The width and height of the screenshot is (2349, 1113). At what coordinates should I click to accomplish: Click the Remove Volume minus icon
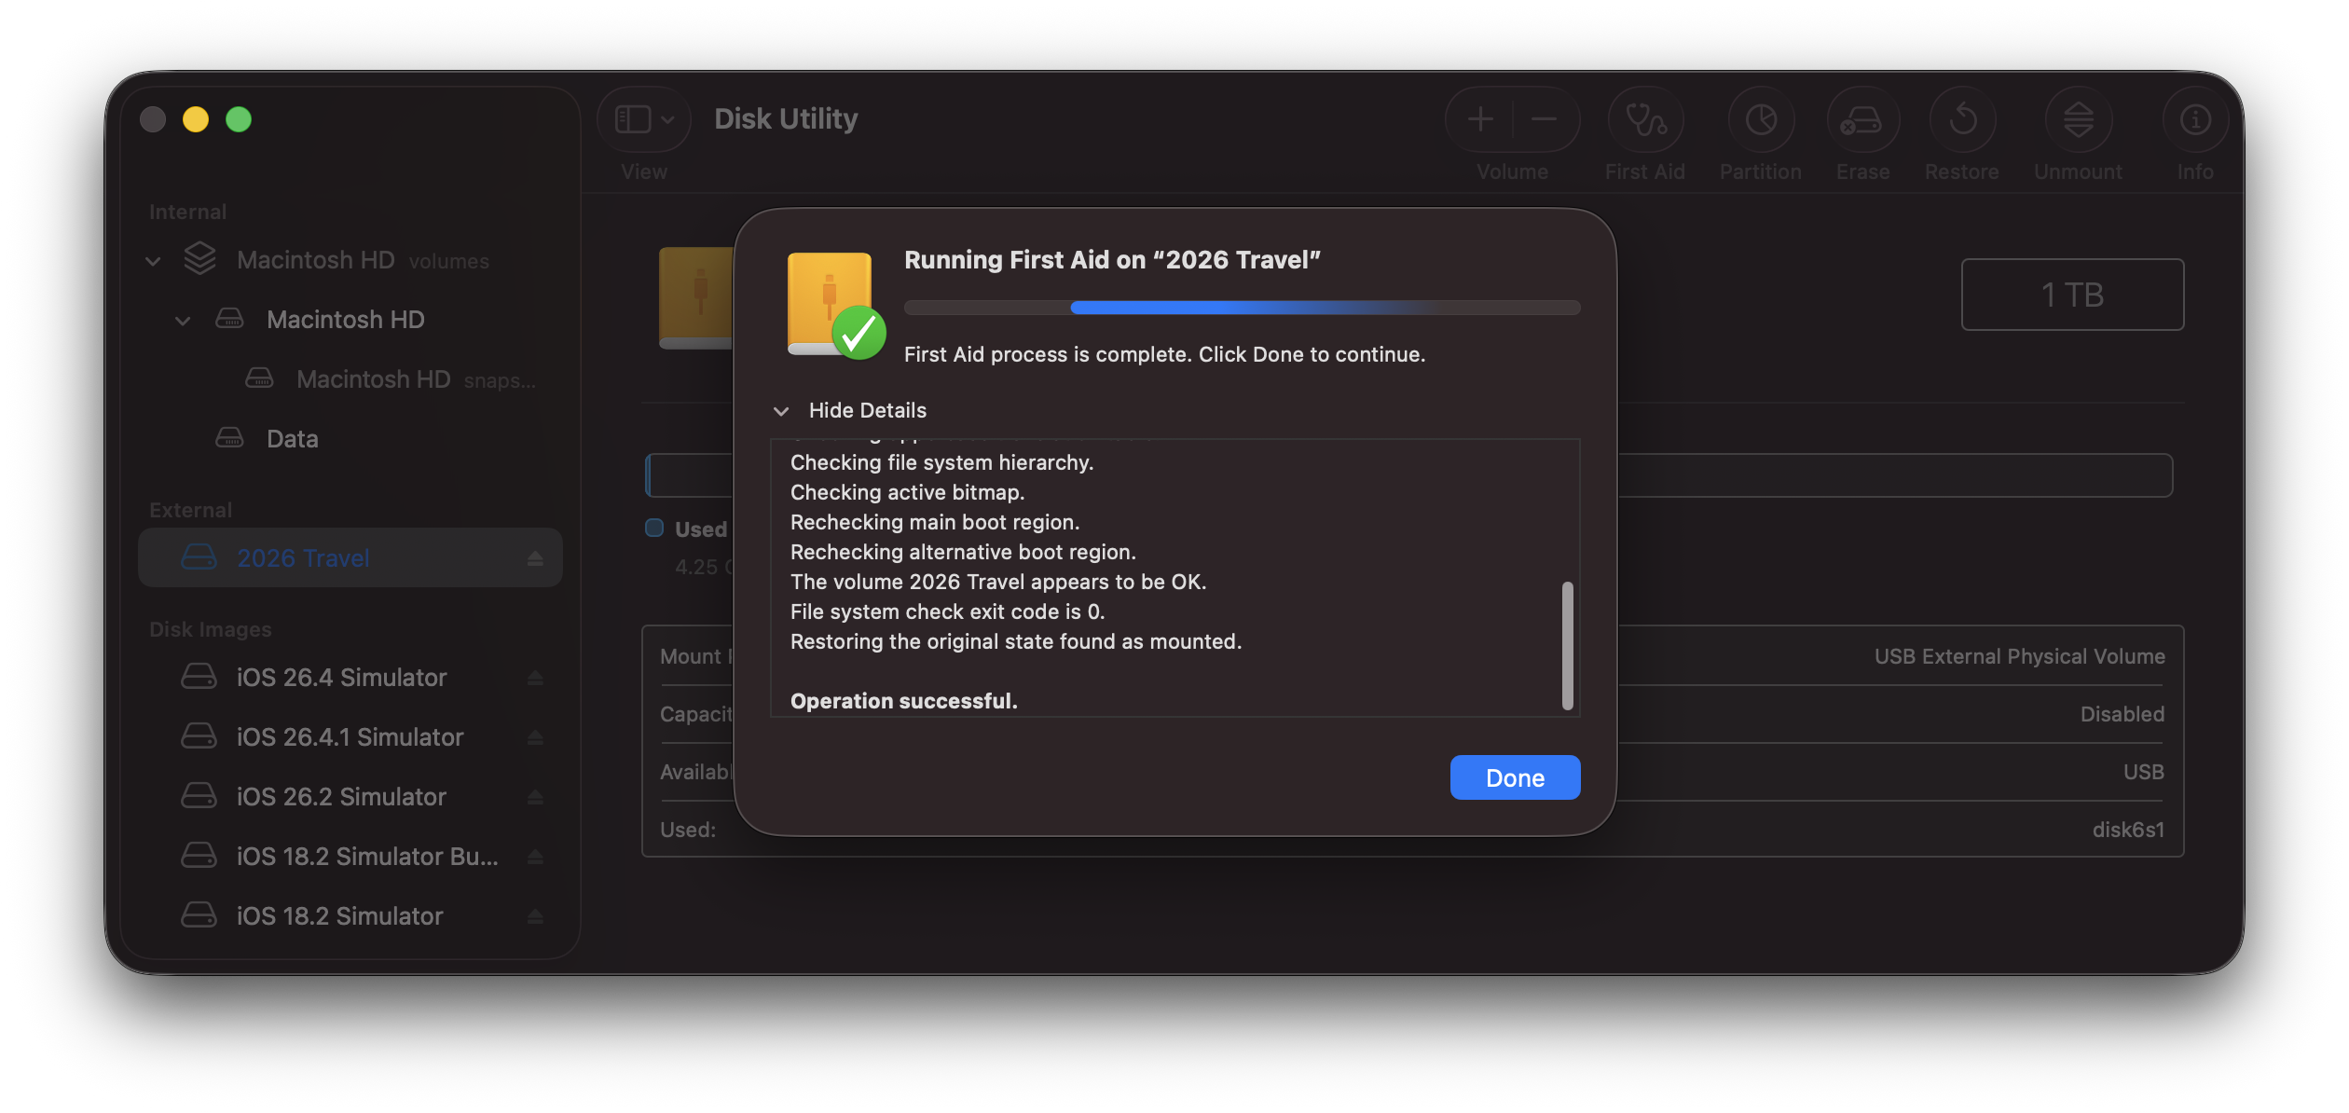click(x=1544, y=119)
